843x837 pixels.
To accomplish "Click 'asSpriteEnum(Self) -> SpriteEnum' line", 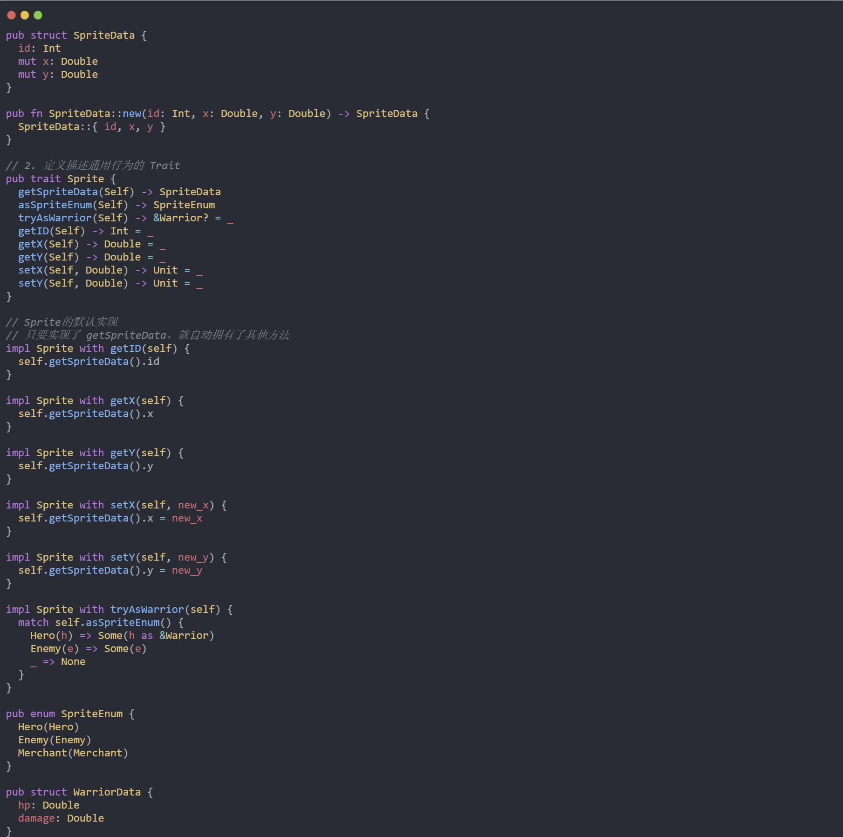I will [117, 205].
